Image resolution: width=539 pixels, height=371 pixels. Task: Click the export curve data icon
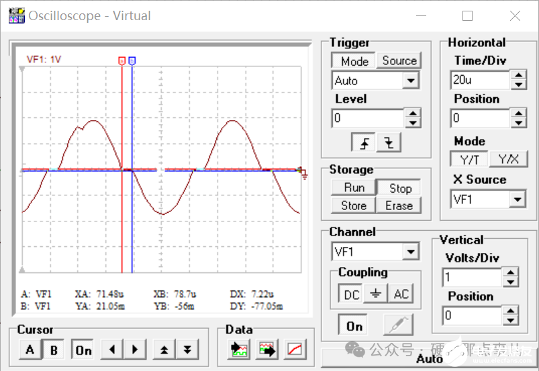[267, 350]
